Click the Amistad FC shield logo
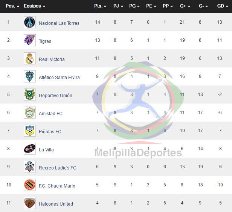 30,113
